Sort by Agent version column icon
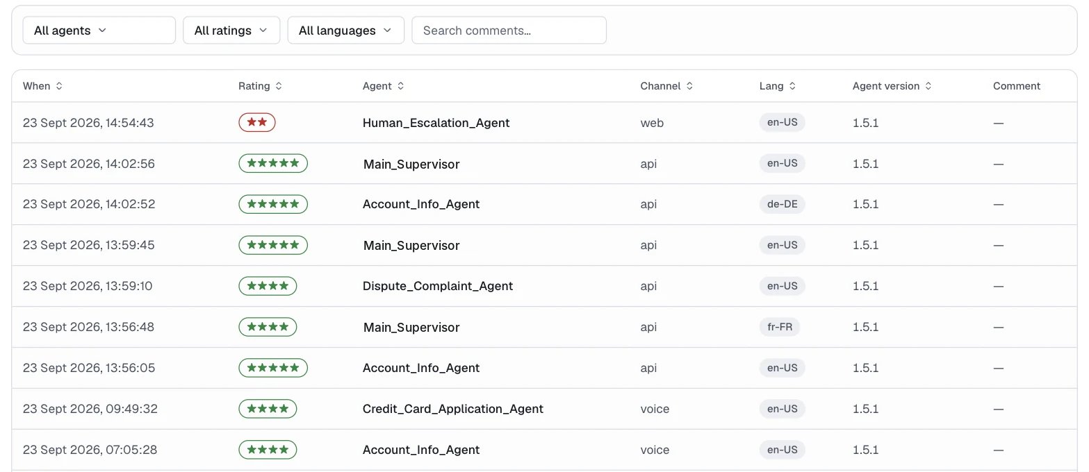1089x472 pixels. (x=928, y=86)
